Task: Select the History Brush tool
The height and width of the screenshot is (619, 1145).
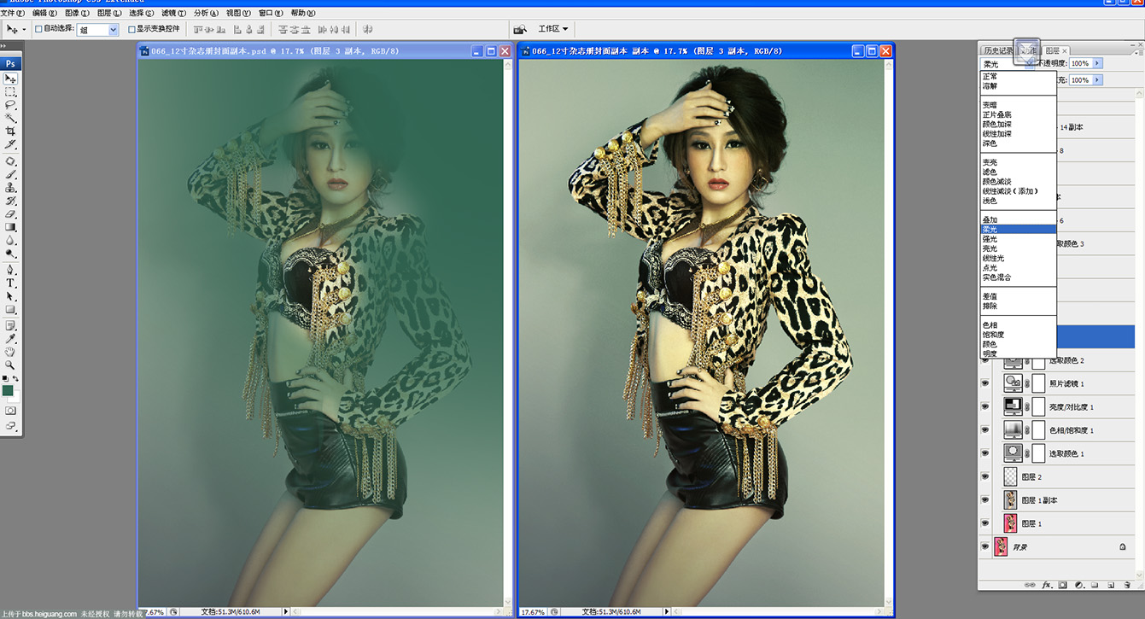Action: click(x=10, y=201)
